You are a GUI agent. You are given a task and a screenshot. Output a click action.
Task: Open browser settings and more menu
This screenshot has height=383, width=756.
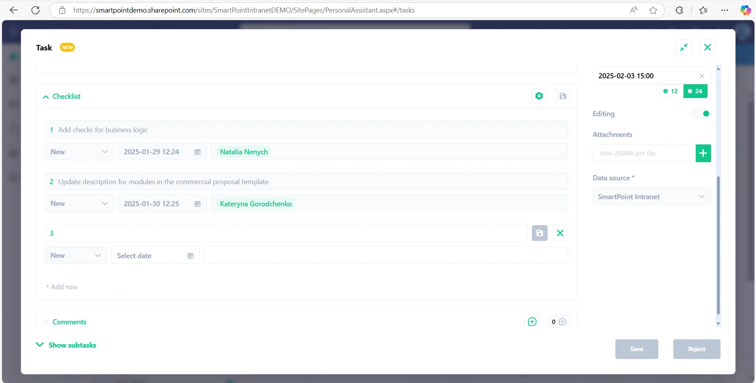click(724, 10)
